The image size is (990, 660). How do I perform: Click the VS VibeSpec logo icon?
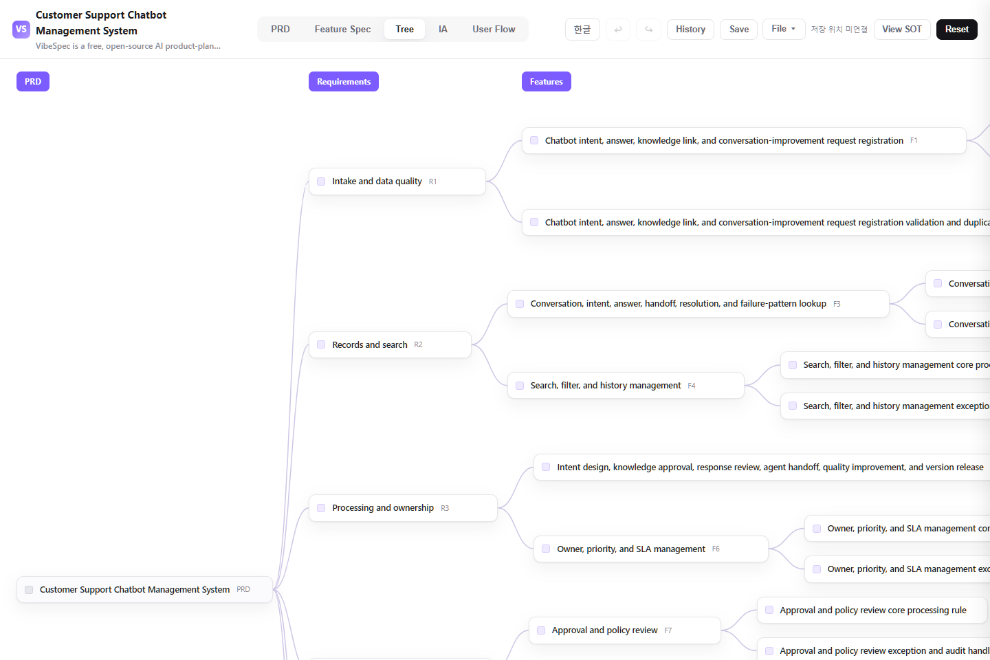point(21,30)
